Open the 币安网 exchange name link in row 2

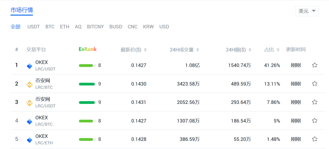pos(43,81)
